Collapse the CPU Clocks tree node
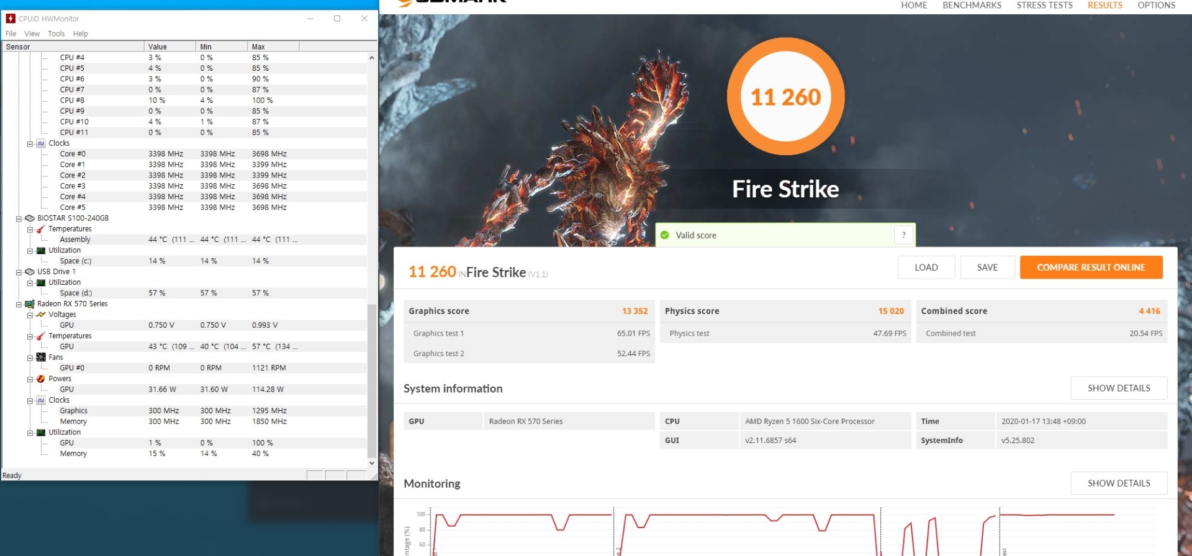 [30, 144]
